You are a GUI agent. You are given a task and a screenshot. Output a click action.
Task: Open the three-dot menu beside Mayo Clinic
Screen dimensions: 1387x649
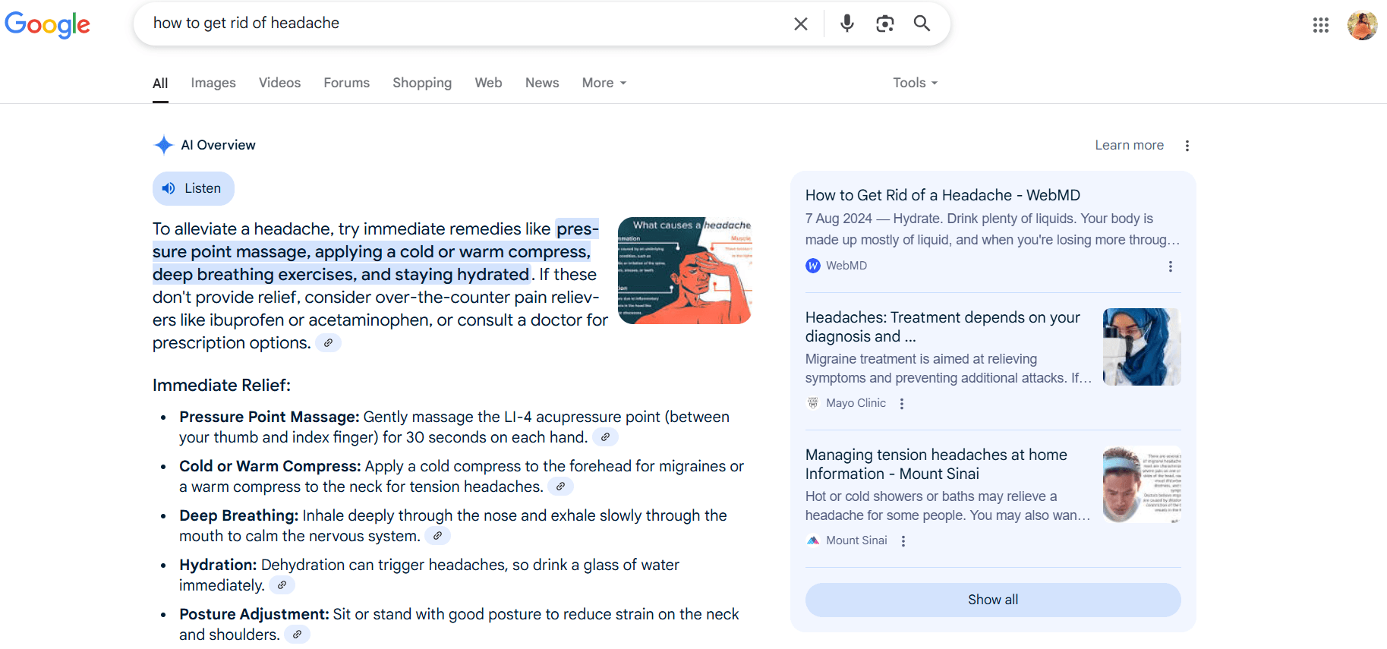pos(902,404)
